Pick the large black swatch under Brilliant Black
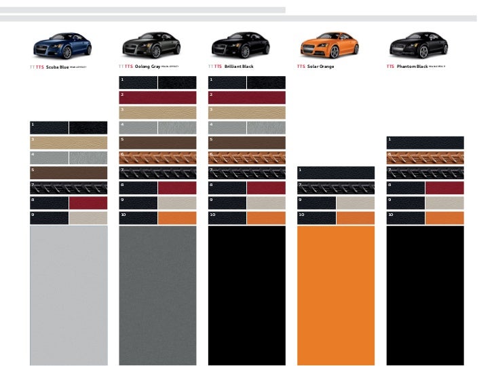Image resolution: width=494 pixels, height=366 pixels. (247, 295)
